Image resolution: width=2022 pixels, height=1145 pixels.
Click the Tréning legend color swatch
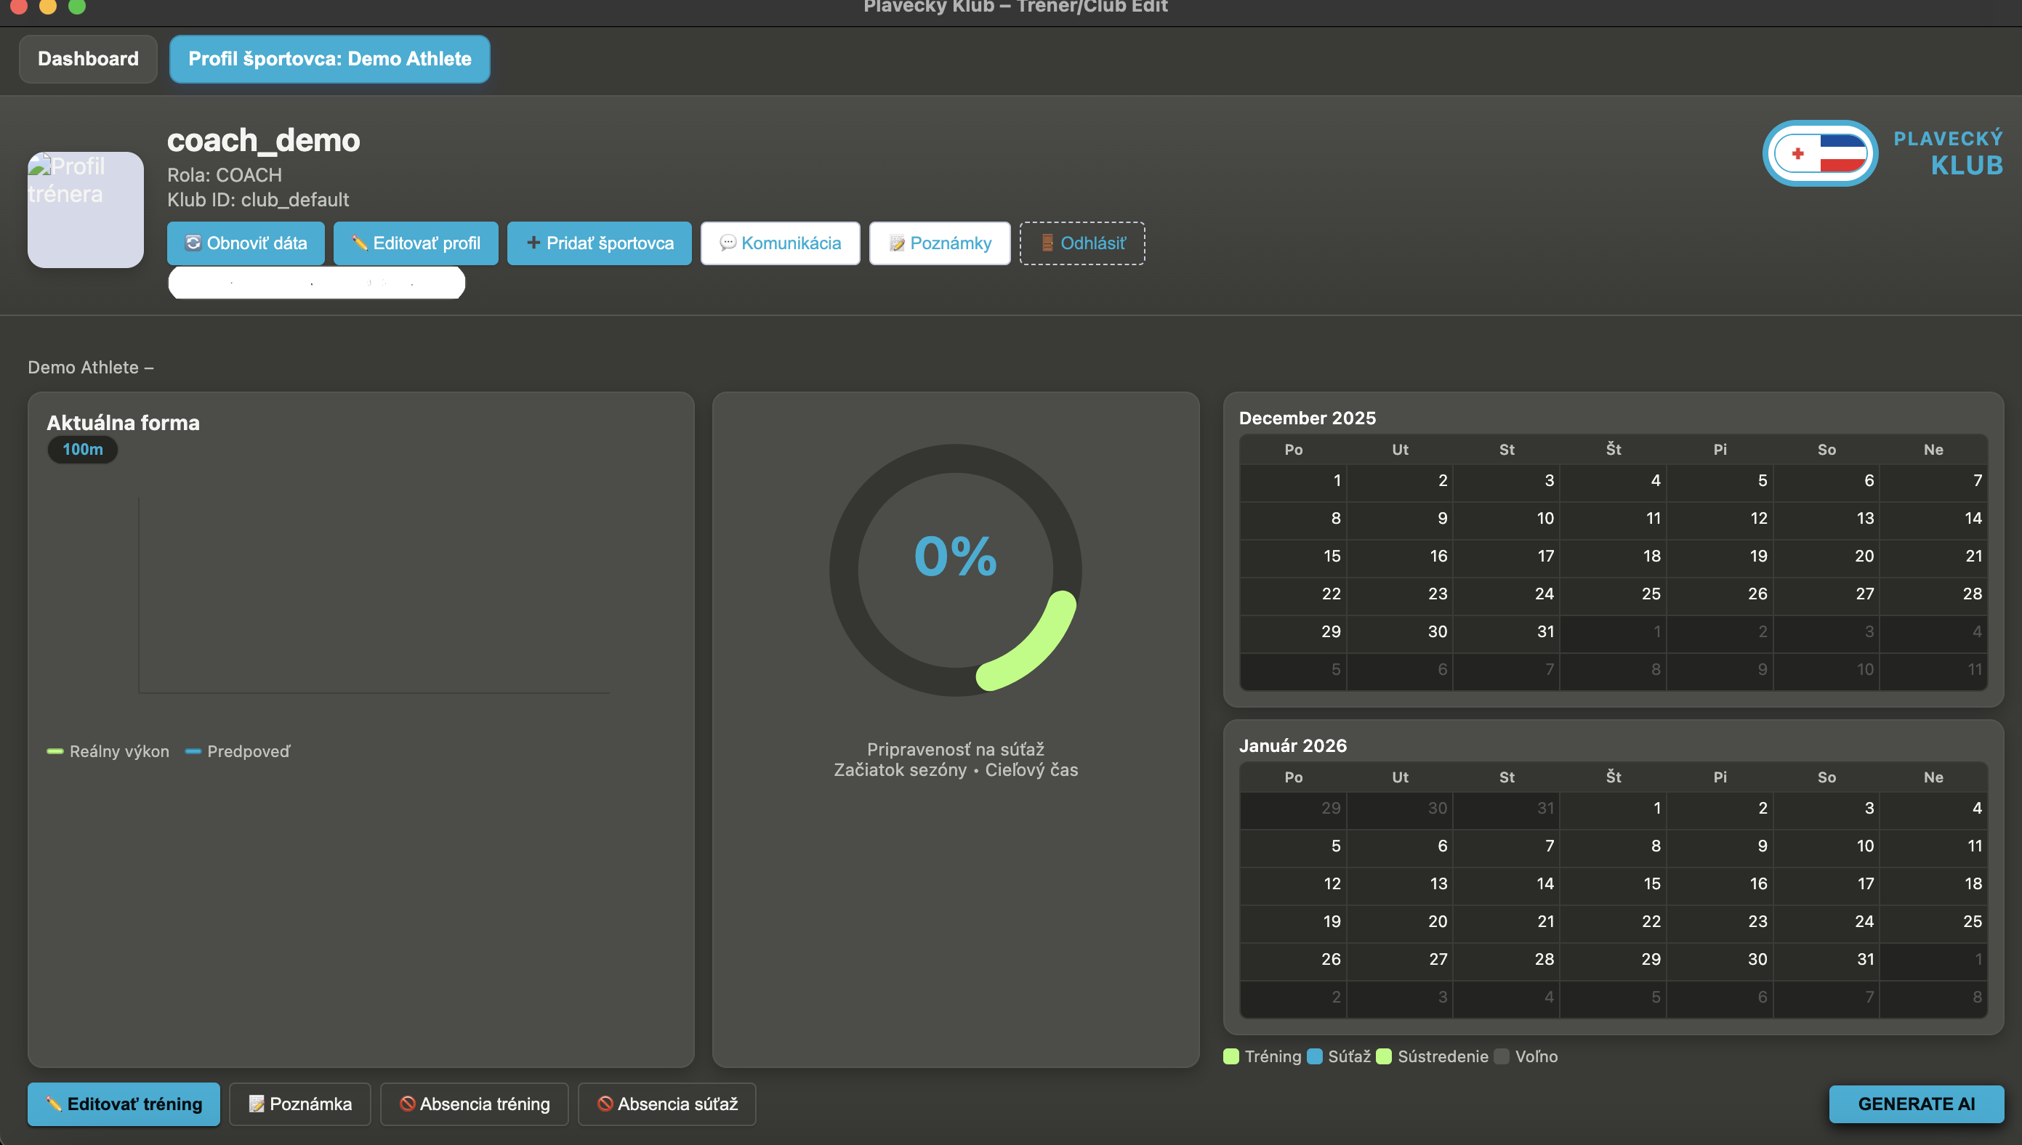(1230, 1056)
